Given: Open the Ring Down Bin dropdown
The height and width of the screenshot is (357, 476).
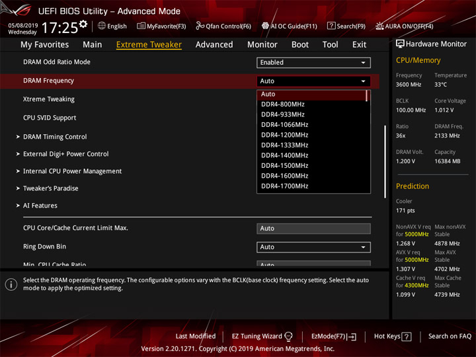Looking at the screenshot, I should [313, 247].
